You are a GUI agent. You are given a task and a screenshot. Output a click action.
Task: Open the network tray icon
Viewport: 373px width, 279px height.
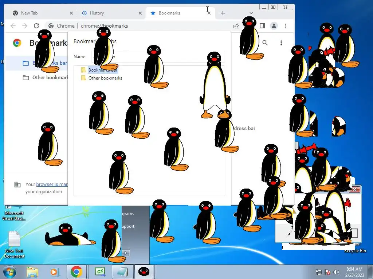click(318, 272)
